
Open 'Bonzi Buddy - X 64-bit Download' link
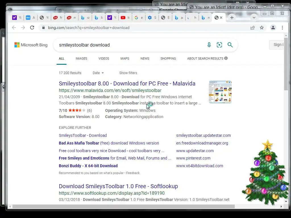point(88,166)
